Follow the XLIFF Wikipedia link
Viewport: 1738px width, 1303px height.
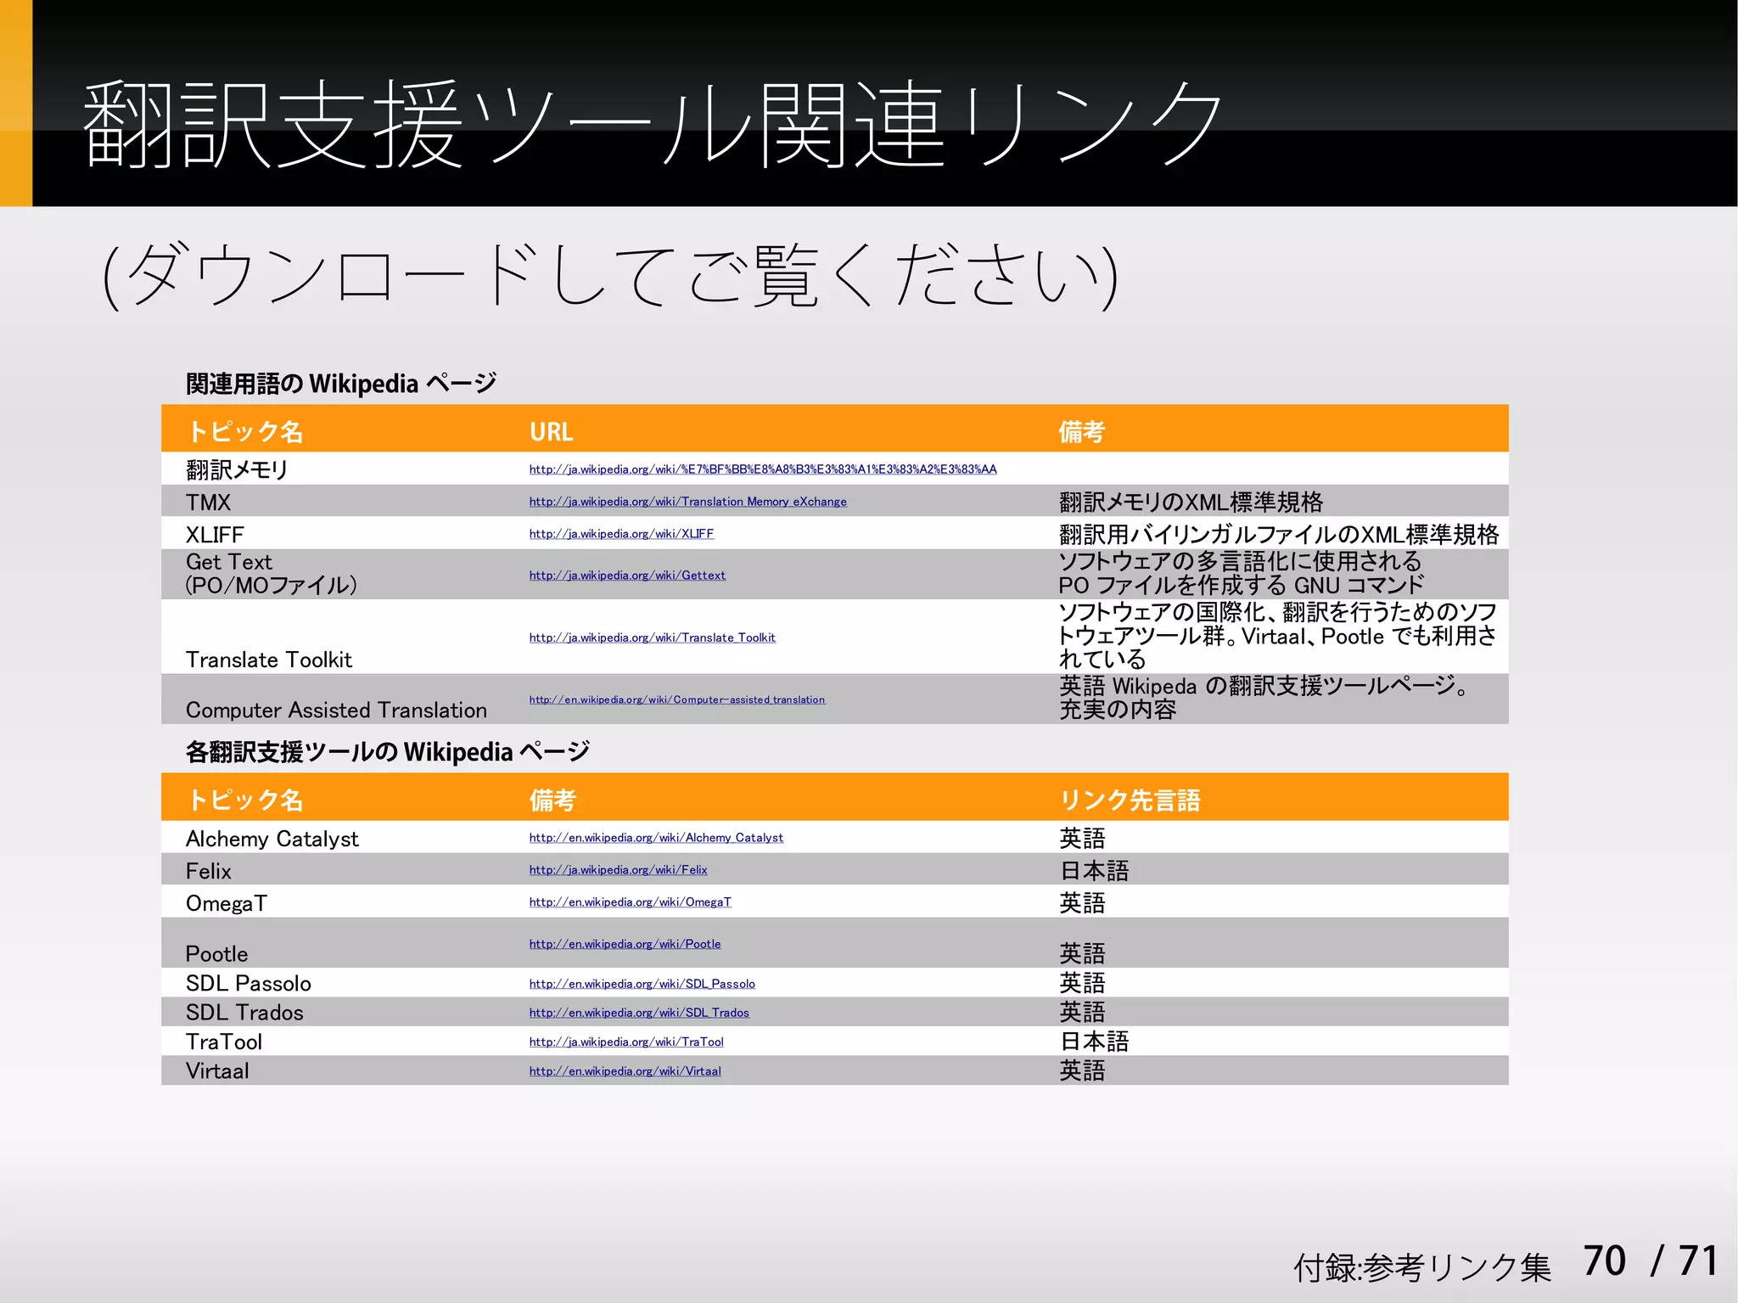[621, 534]
